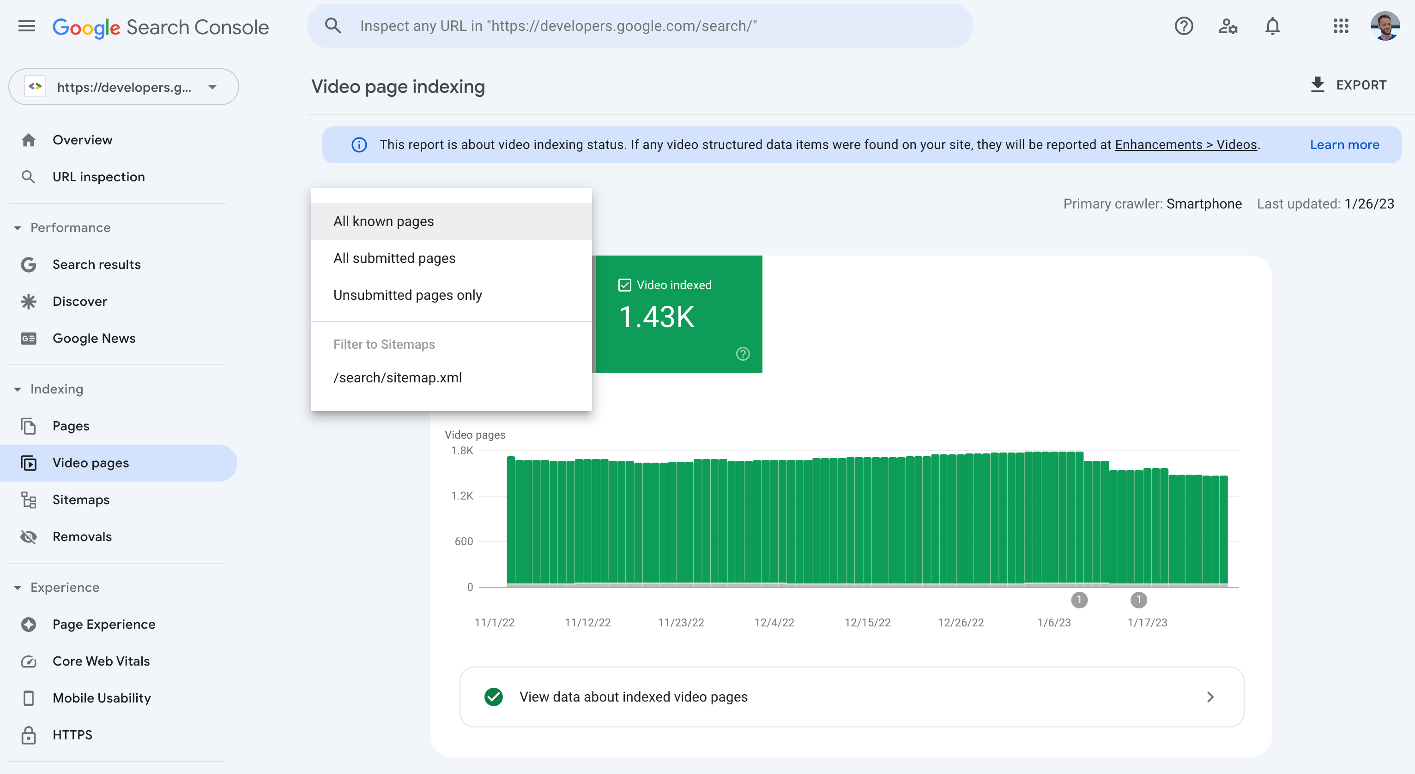Click the Removals sidebar icon

tap(29, 536)
